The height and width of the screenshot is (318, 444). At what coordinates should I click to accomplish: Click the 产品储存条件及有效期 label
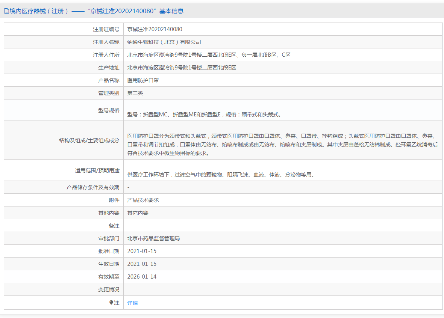tap(93, 187)
